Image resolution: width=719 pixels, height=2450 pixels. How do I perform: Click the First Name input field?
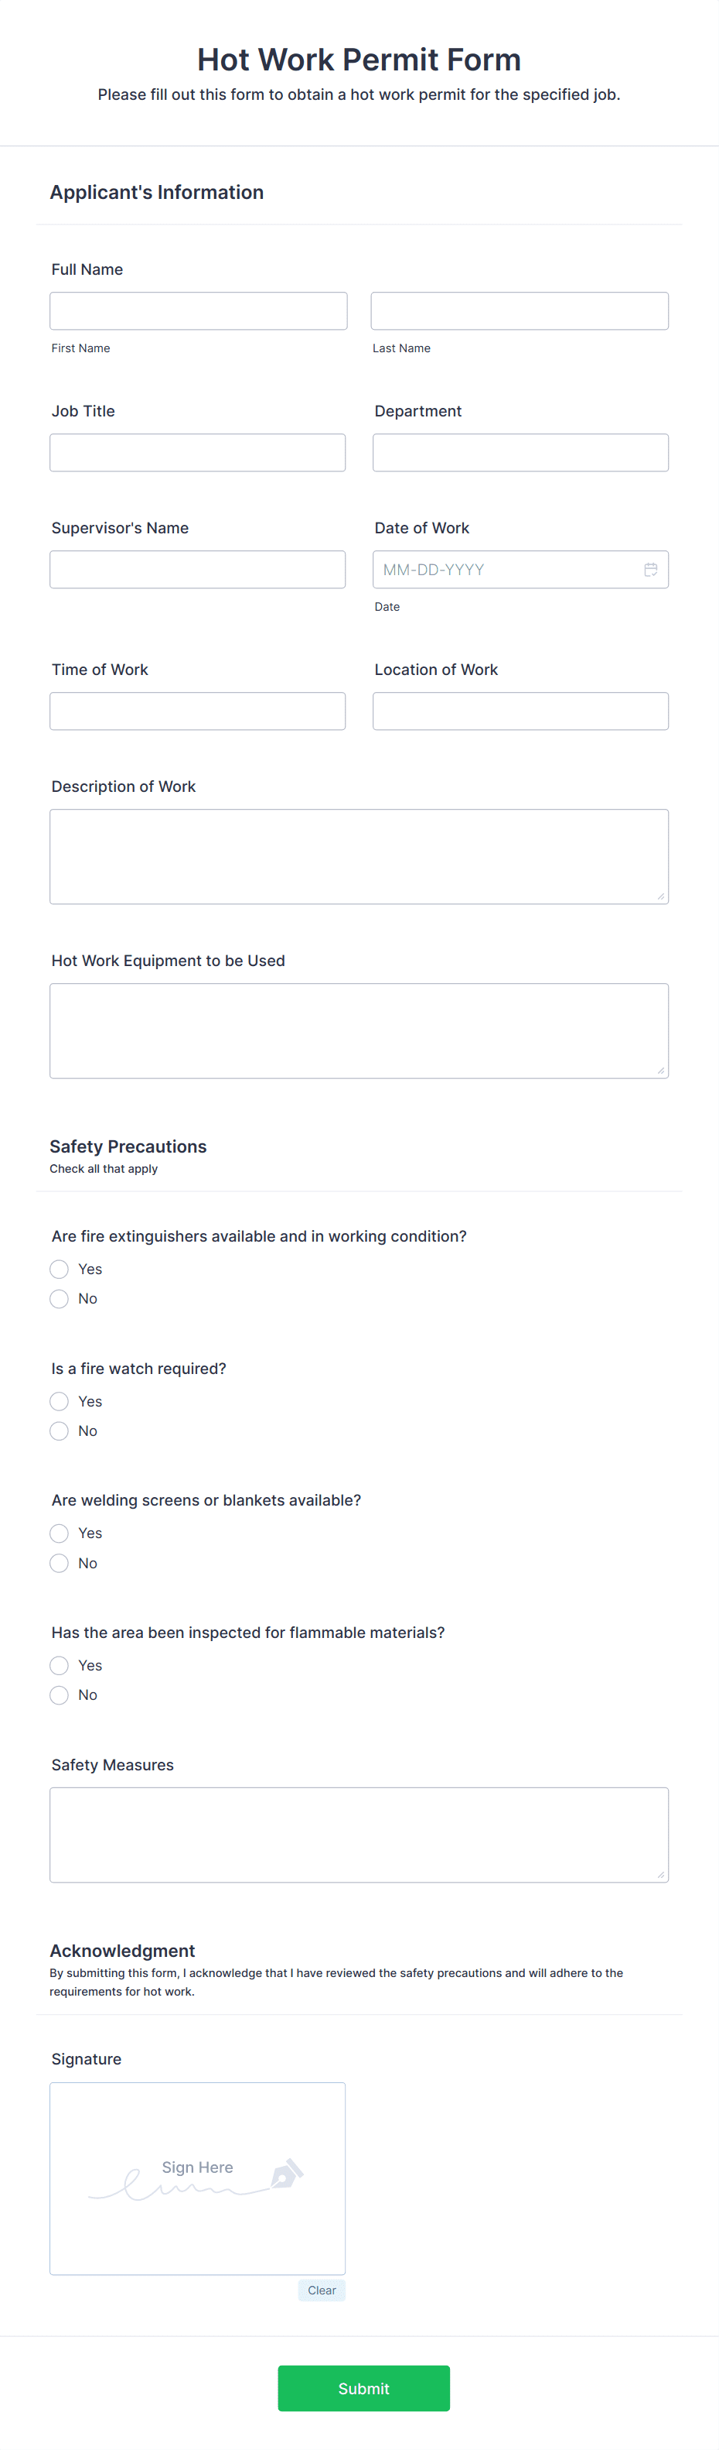click(x=198, y=310)
